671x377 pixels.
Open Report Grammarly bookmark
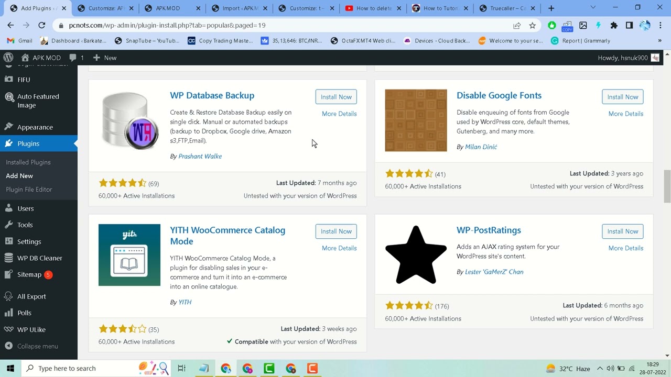pyautogui.click(x=581, y=40)
